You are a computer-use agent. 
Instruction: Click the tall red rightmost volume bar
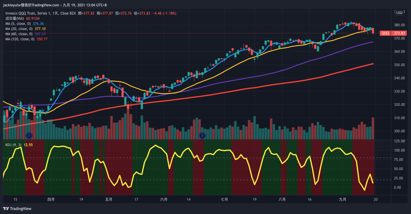(373, 128)
